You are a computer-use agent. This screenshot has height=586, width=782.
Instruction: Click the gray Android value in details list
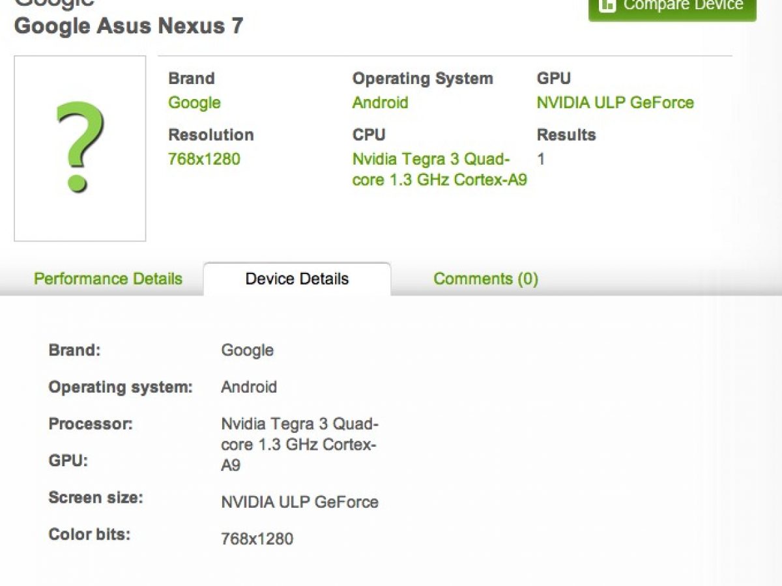(x=249, y=387)
